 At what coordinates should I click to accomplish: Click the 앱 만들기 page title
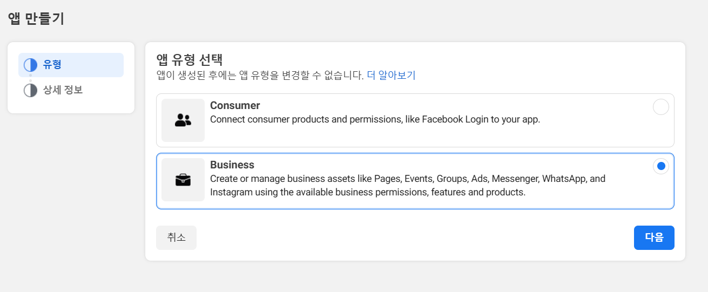point(36,18)
